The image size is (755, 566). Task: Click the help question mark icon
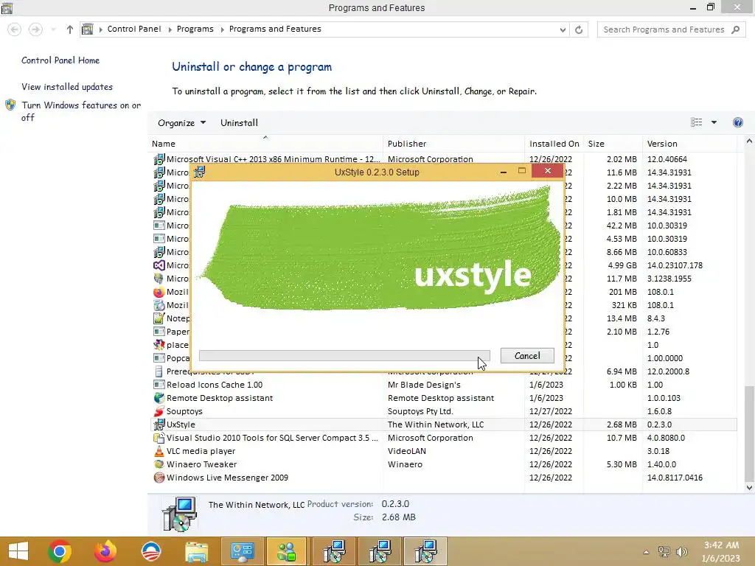pyautogui.click(x=737, y=122)
